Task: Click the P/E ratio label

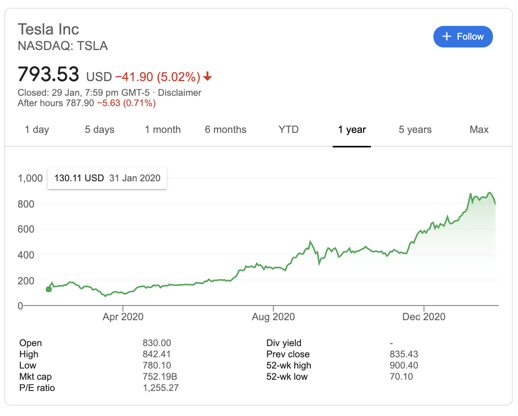Action: [x=37, y=388]
